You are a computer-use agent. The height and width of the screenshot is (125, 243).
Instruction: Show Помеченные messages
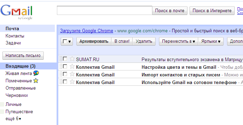19,81
